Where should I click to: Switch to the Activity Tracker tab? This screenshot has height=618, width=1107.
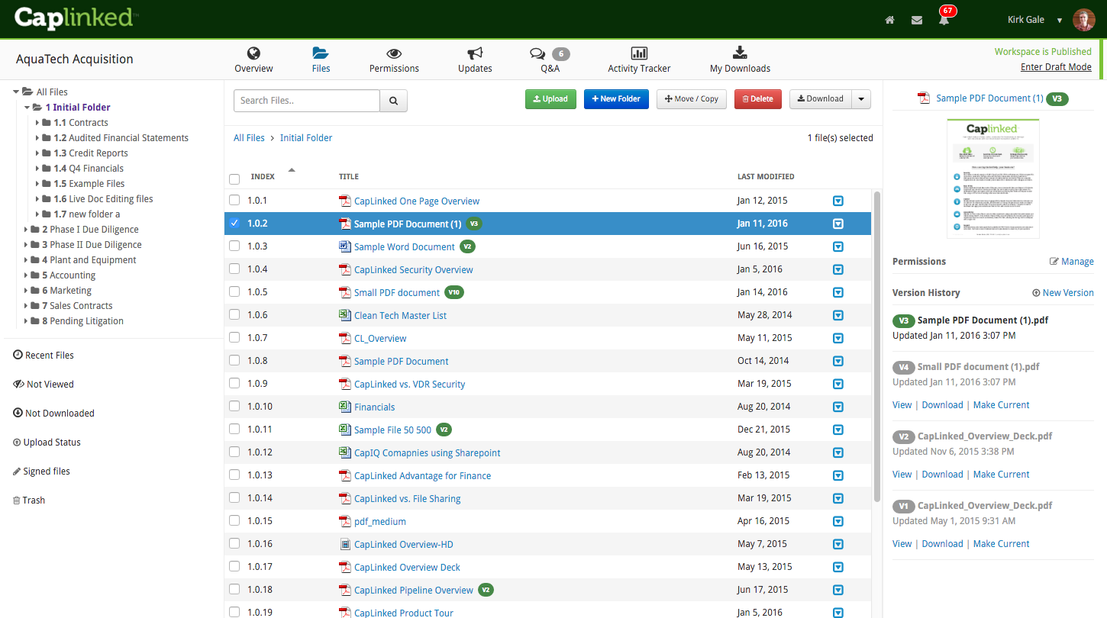(639, 60)
